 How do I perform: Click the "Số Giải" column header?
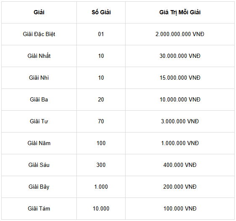(x=101, y=12)
